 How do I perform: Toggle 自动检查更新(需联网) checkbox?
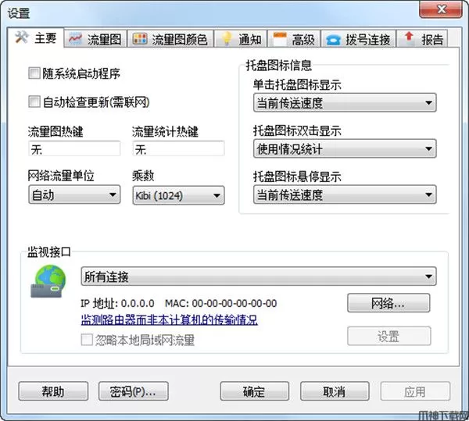(x=34, y=102)
